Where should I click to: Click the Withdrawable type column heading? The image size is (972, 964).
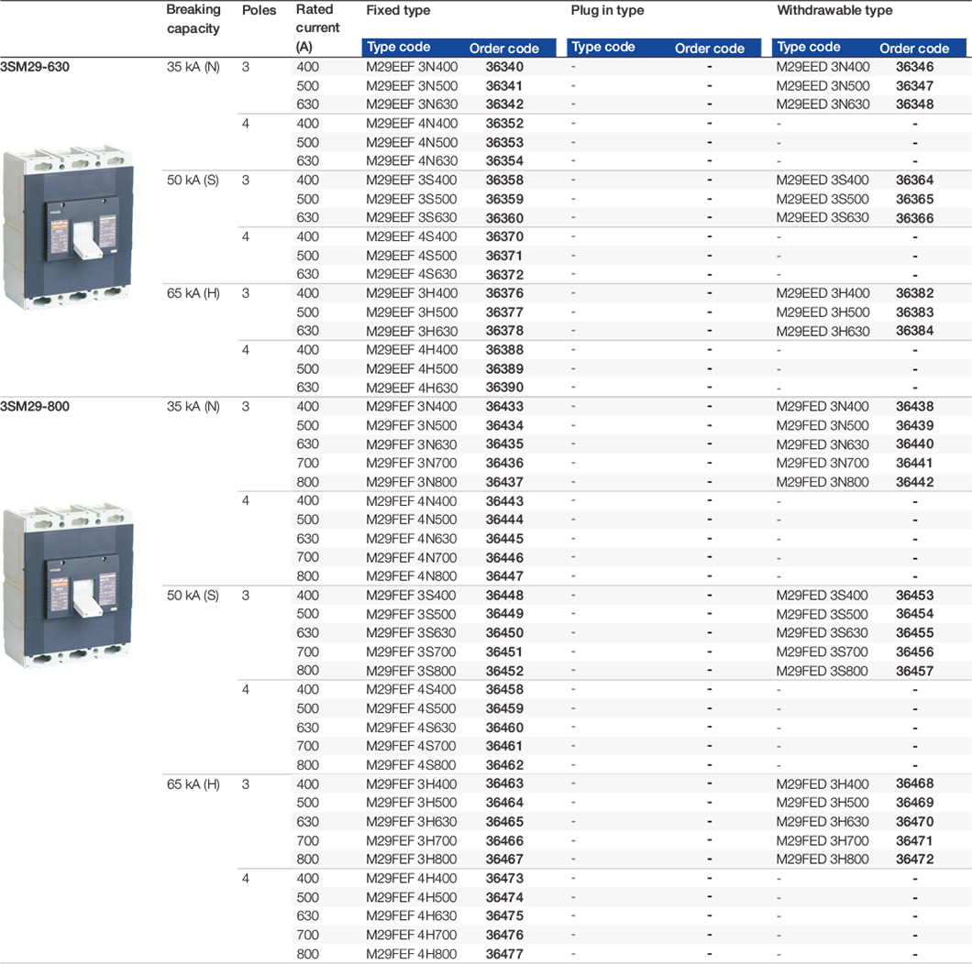[x=834, y=11]
